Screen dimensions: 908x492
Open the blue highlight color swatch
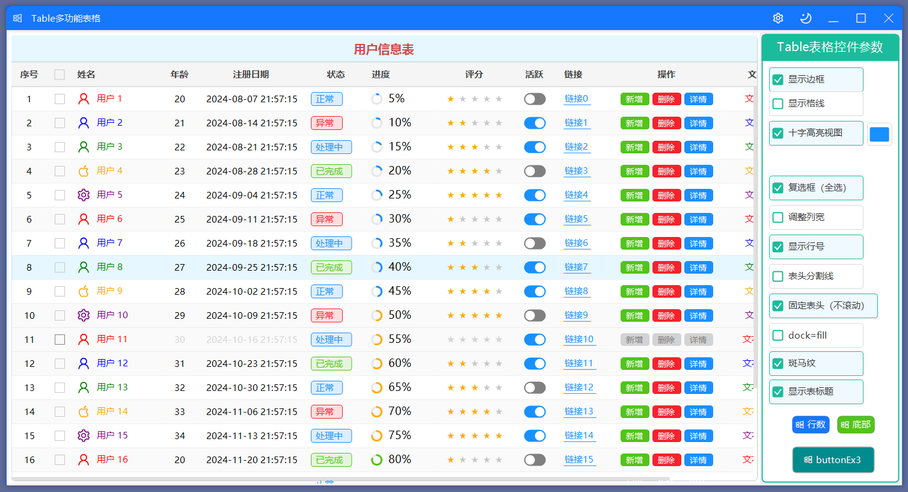click(879, 134)
